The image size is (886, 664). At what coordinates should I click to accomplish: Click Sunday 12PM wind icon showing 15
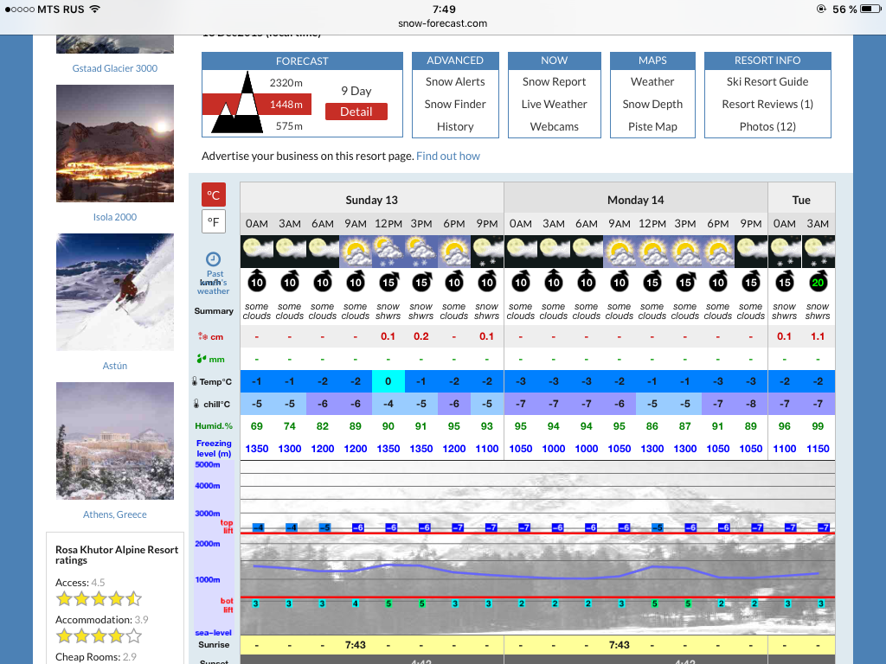tap(388, 281)
